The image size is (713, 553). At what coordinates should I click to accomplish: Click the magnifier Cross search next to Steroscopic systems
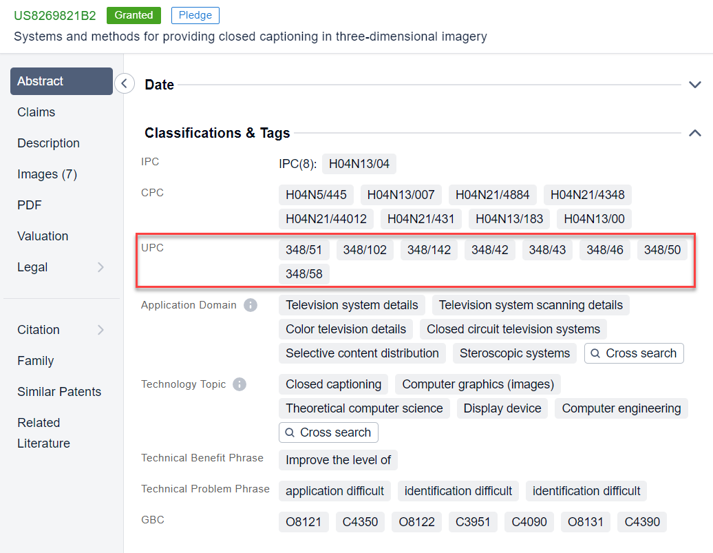pyautogui.click(x=633, y=353)
